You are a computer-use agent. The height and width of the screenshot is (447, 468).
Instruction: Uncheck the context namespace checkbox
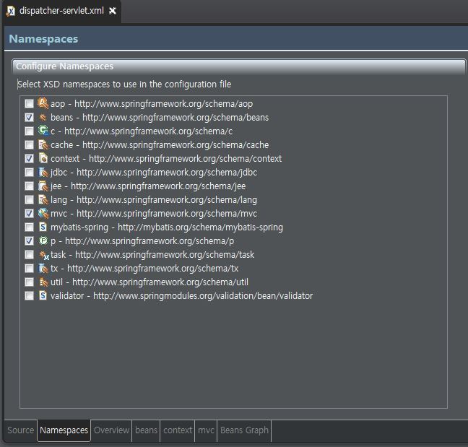(29, 158)
